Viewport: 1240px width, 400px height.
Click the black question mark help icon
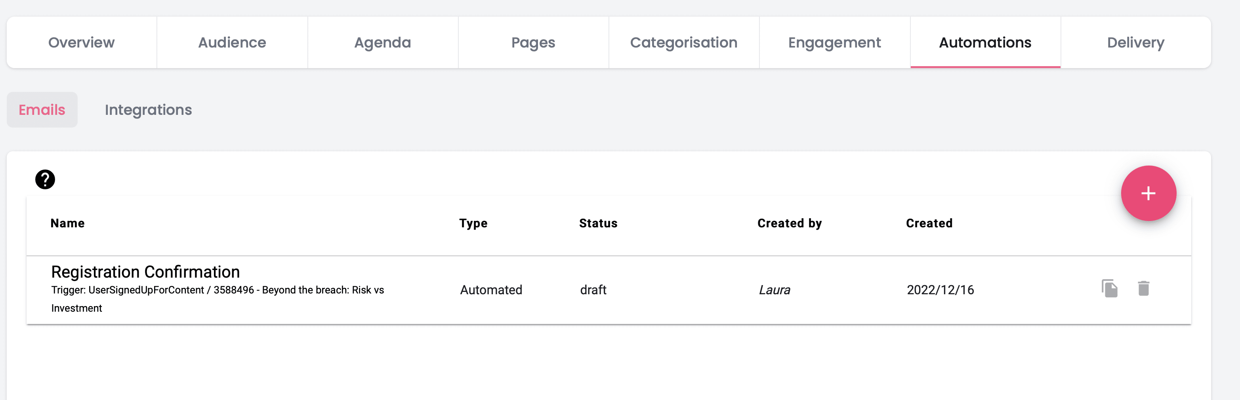[x=45, y=179]
